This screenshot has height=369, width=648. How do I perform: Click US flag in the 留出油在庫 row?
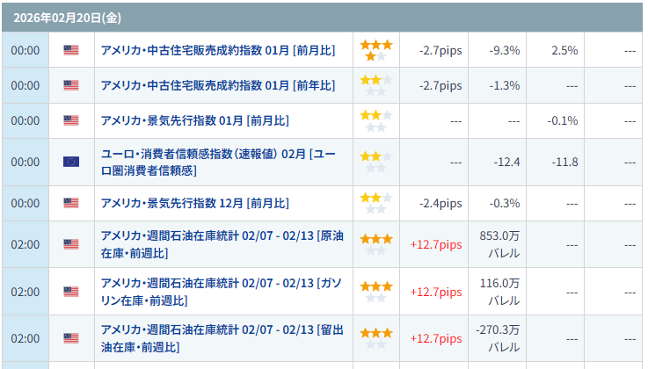[71, 338]
